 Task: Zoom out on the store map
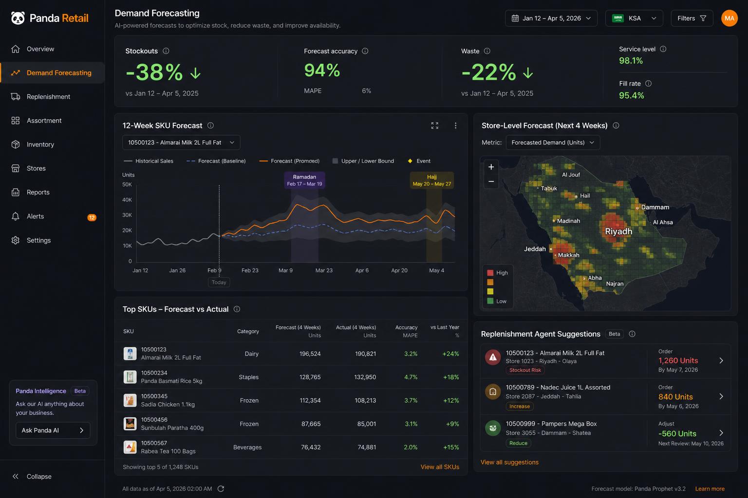(x=491, y=181)
